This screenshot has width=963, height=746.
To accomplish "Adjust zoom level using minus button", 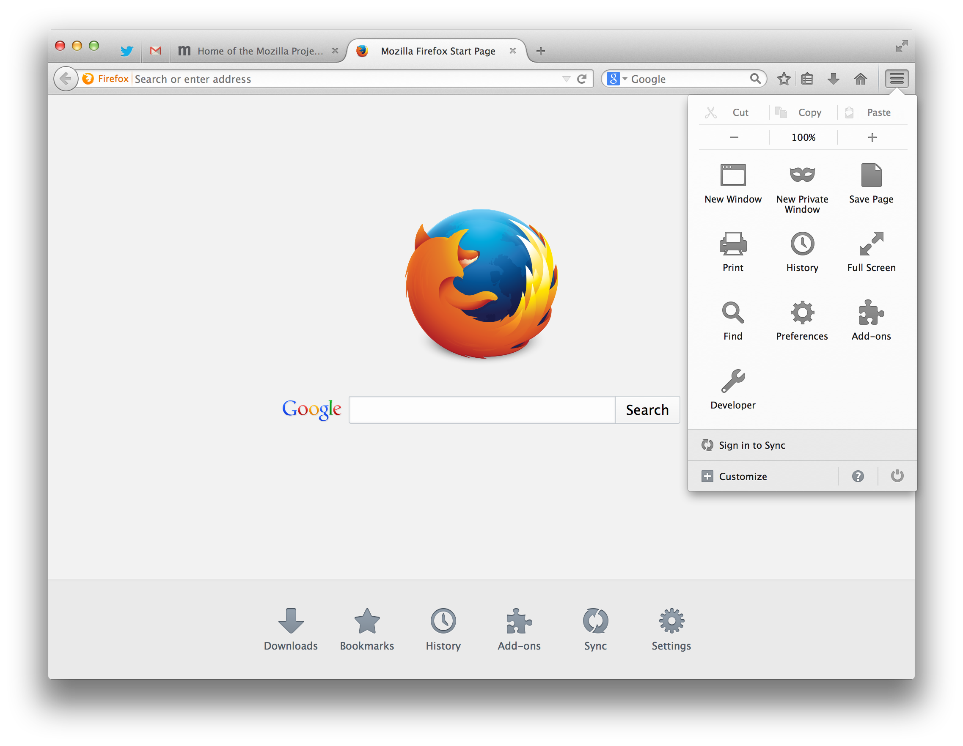I will 732,137.
